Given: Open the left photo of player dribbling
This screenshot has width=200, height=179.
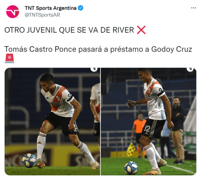Looking at the screenshot, I should click(52, 121).
